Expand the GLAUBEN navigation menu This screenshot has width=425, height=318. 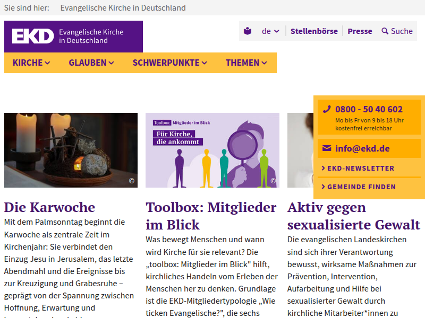[x=91, y=63]
